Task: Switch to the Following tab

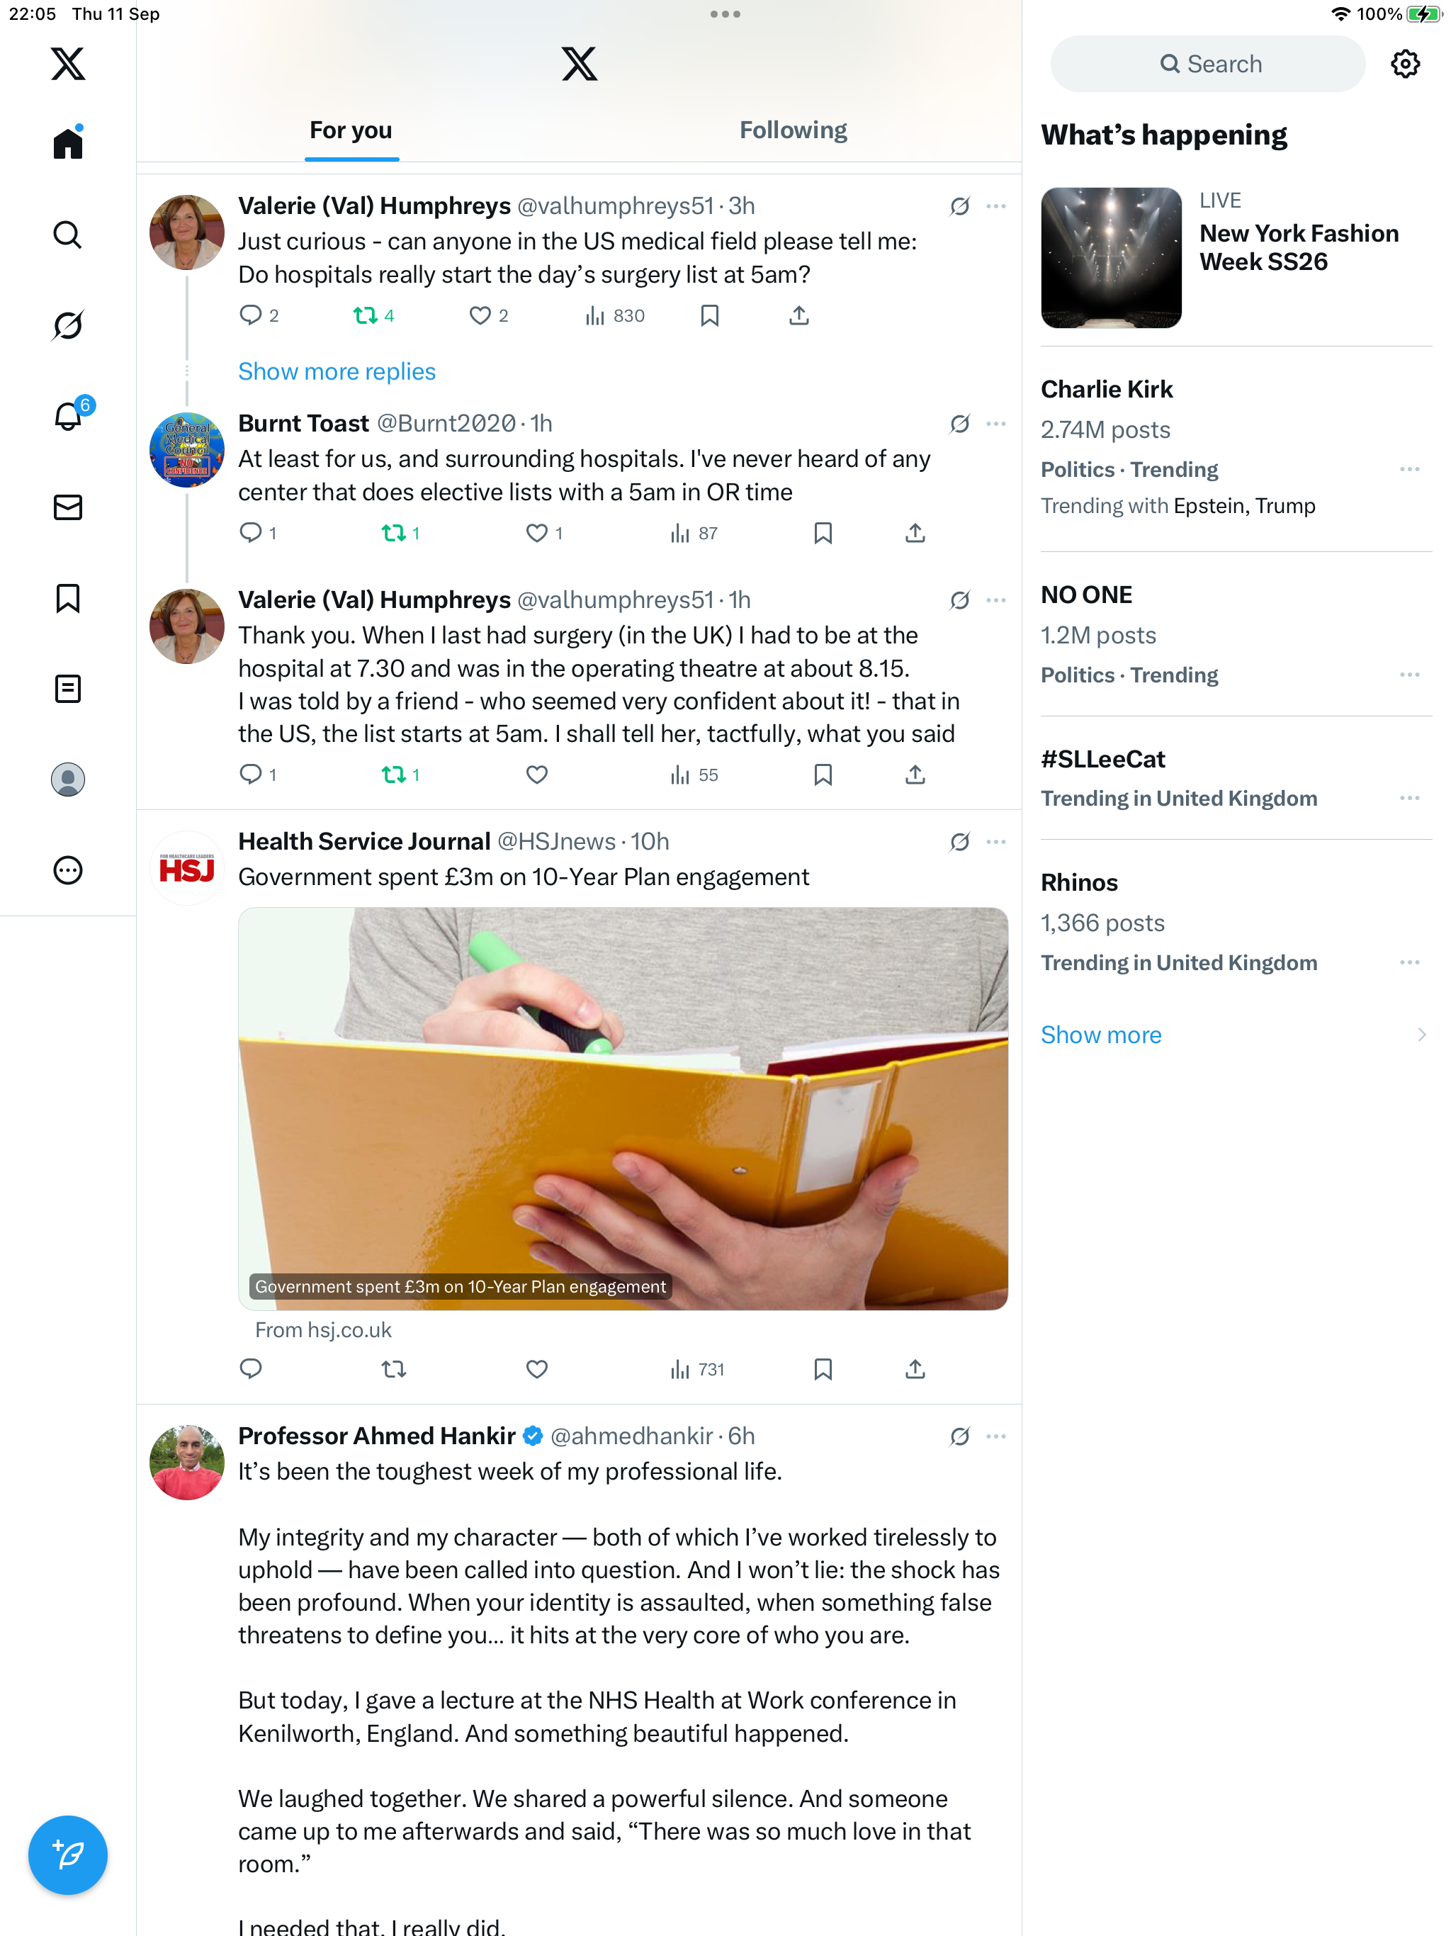Action: coord(793,130)
